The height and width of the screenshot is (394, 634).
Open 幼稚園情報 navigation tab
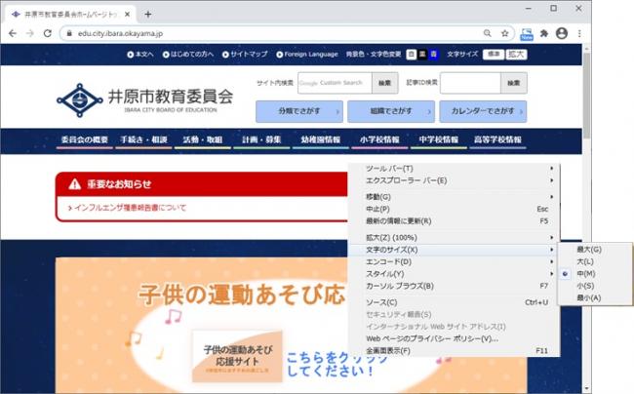[x=321, y=139]
